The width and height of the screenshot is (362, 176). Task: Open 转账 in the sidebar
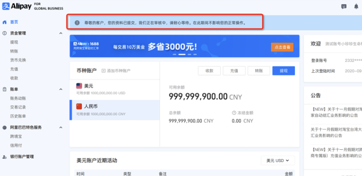click(14, 51)
